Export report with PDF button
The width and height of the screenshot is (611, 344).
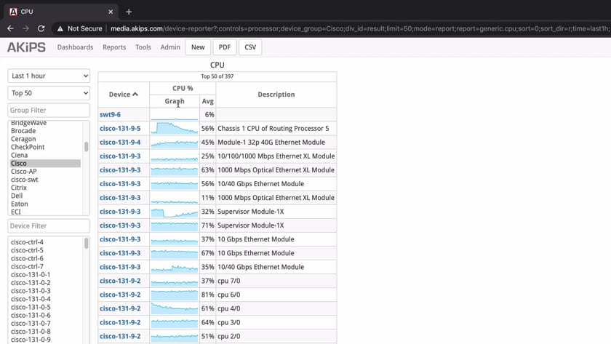coord(225,47)
